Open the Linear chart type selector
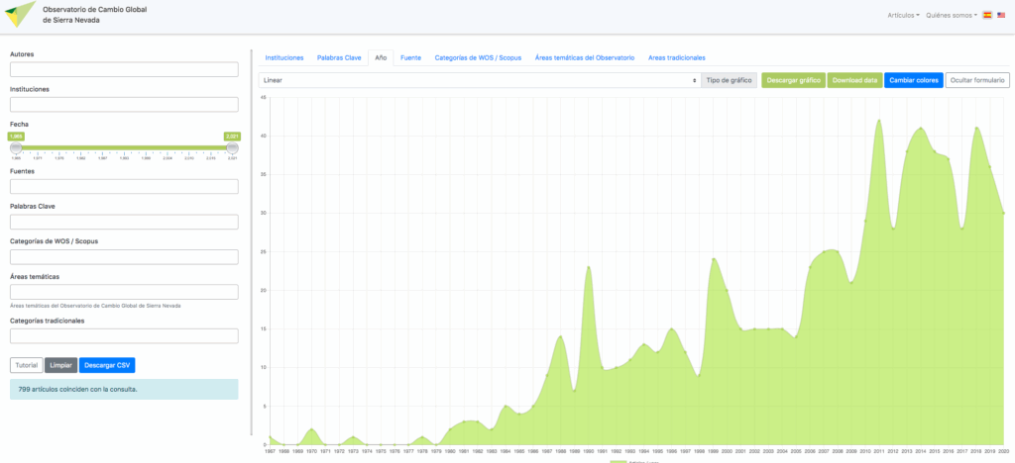 [x=479, y=80]
